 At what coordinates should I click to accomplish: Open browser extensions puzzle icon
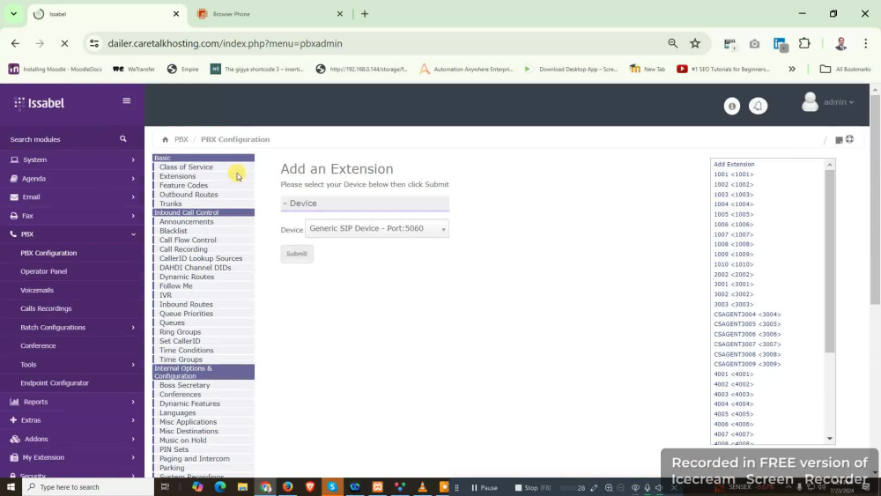click(x=804, y=43)
